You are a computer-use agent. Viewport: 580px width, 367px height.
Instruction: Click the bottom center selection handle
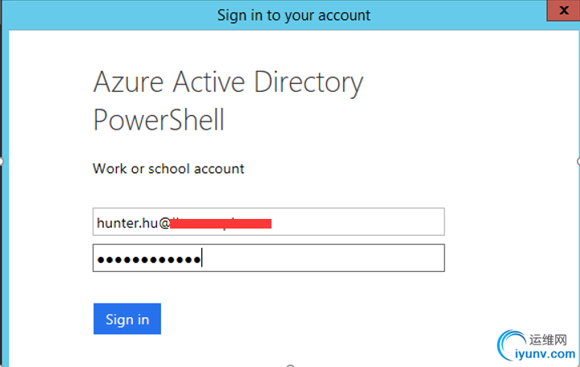pos(291,365)
